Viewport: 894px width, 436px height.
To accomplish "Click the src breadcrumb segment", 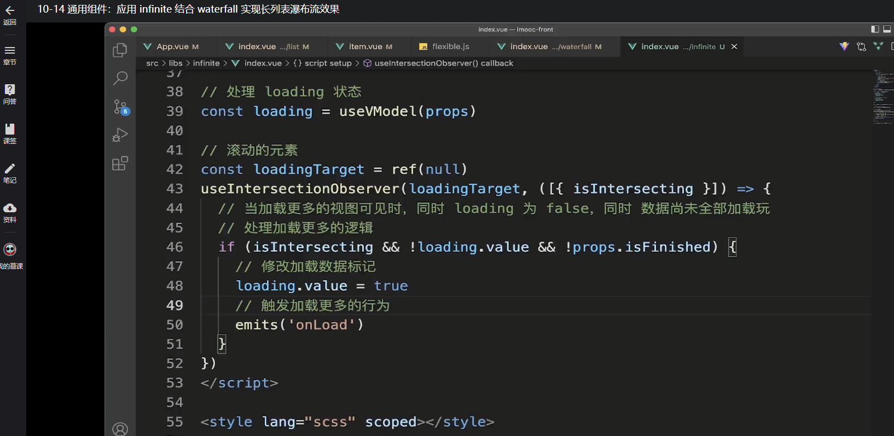I will tap(152, 63).
